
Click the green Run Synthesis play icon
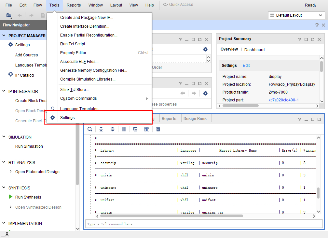pos(10,197)
